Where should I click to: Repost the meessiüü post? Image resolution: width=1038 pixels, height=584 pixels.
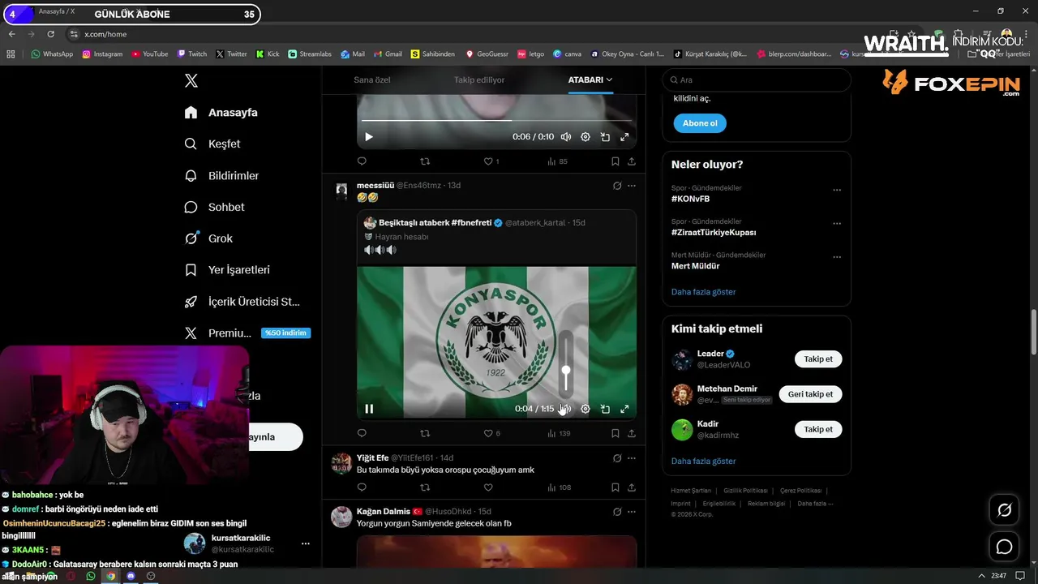(x=425, y=433)
